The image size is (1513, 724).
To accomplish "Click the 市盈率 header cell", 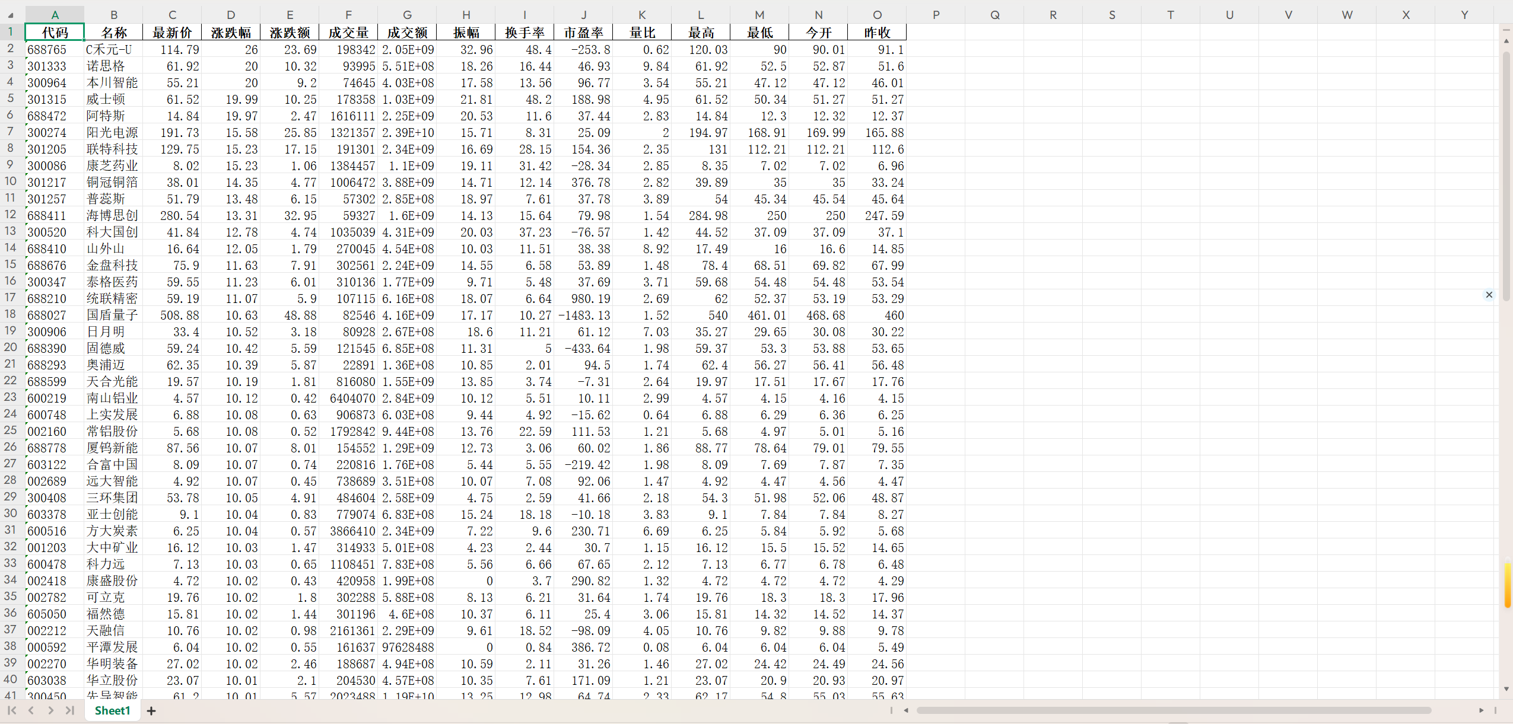I will click(x=583, y=33).
